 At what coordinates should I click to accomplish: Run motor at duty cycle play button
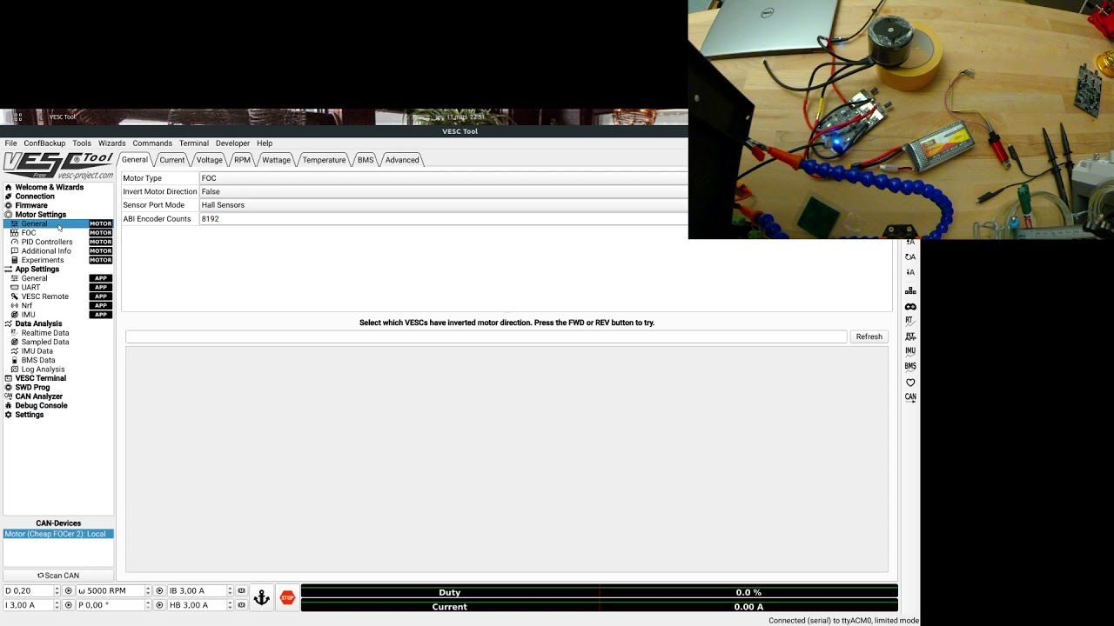click(x=69, y=591)
